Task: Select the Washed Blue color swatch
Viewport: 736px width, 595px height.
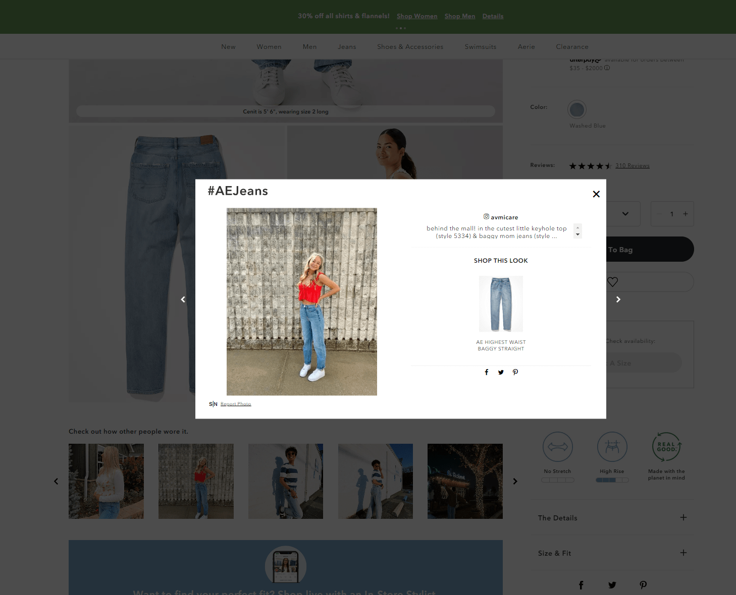Action: point(577,109)
